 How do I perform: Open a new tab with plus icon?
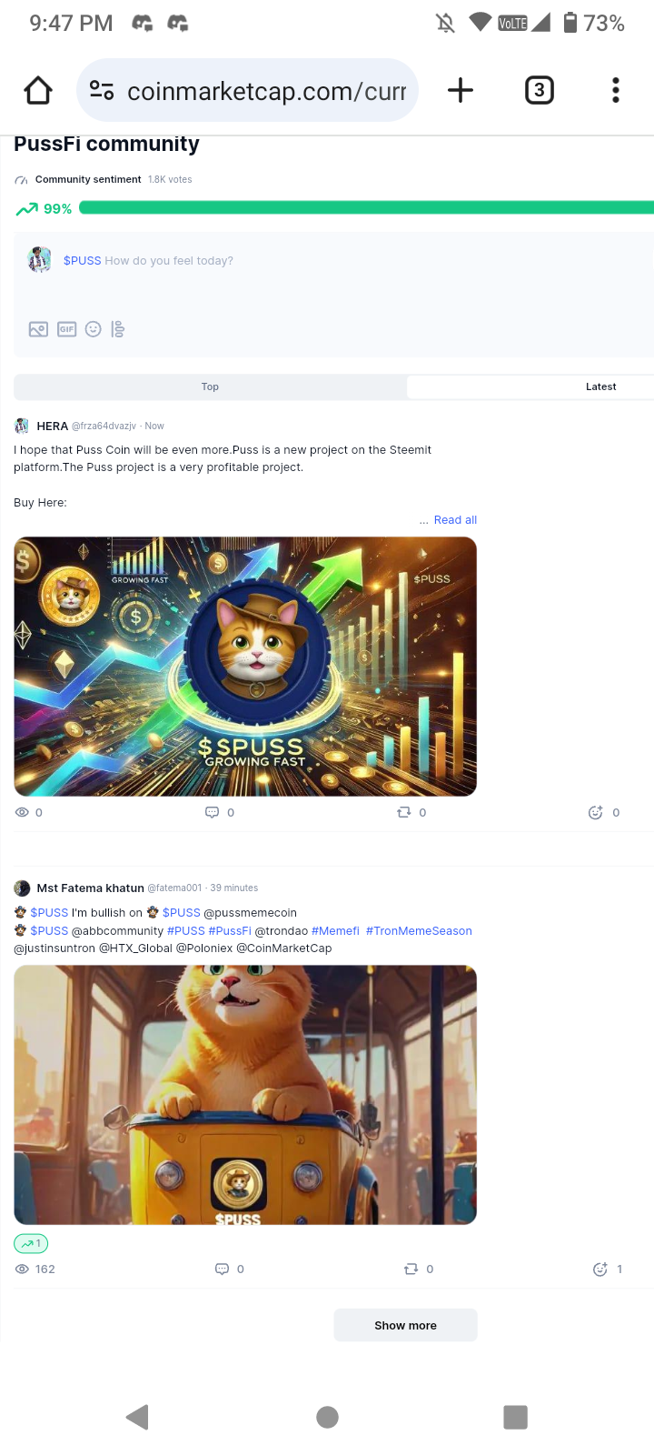click(461, 90)
